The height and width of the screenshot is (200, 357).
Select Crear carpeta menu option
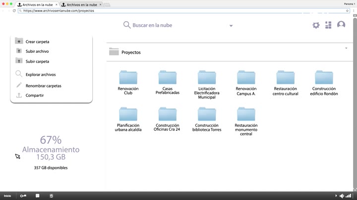(x=37, y=42)
